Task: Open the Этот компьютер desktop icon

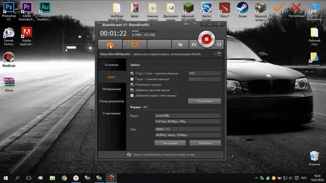Action: coord(314,11)
